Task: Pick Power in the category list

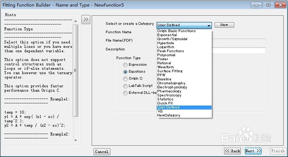Action: (184, 59)
